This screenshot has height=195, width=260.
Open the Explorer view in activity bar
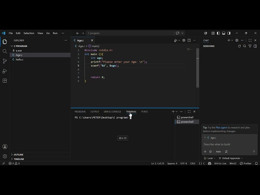coord(5,41)
